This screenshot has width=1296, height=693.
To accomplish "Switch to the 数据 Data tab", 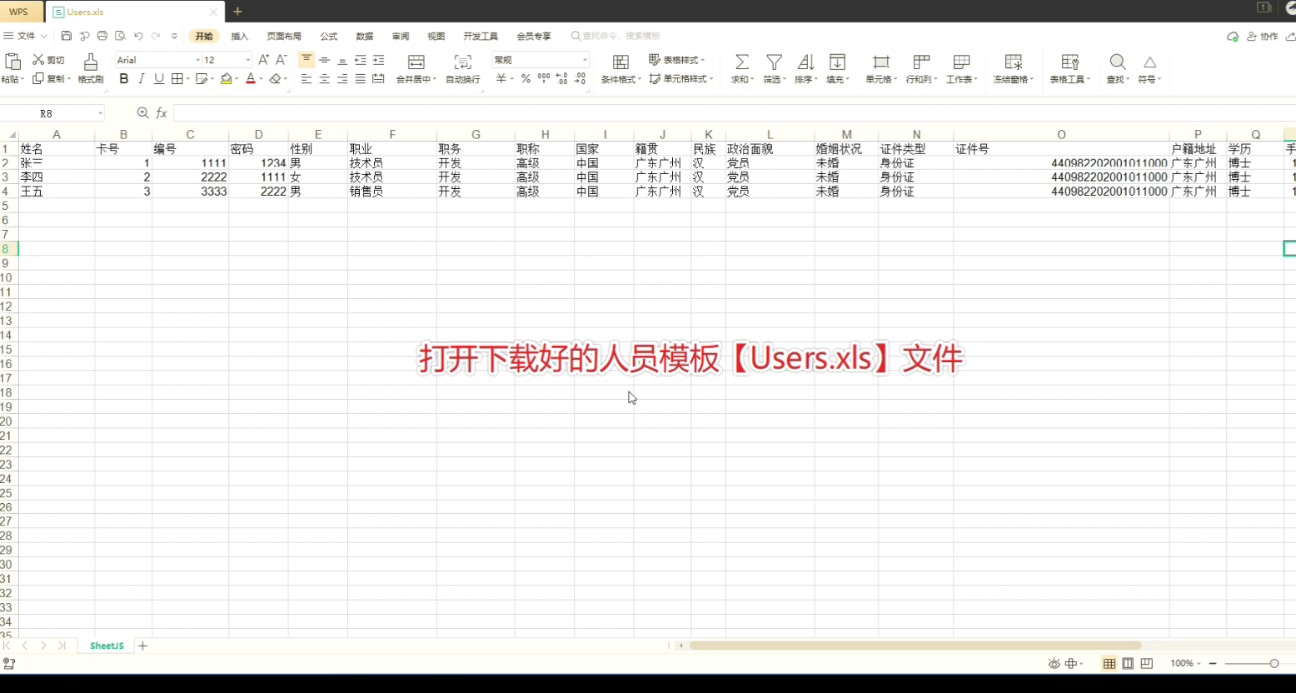I will [x=365, y=37].
